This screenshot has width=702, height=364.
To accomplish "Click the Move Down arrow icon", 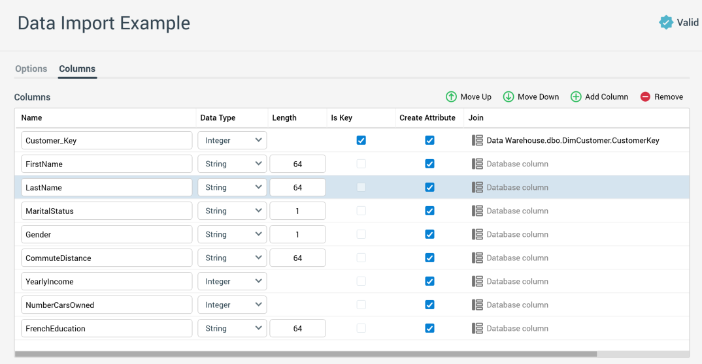I will 509,97.
